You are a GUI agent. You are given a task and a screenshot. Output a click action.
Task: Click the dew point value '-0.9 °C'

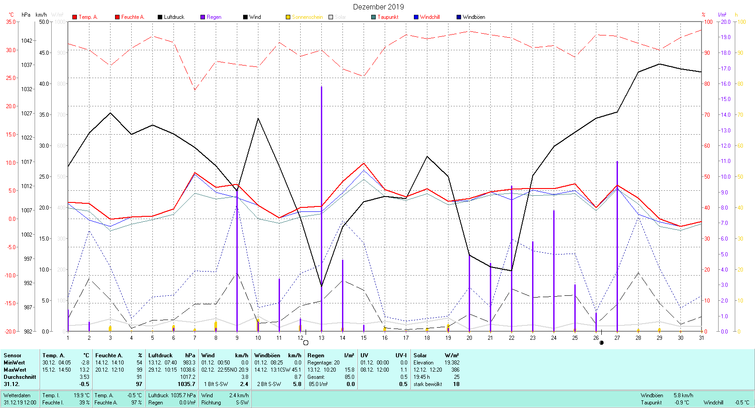682,403
